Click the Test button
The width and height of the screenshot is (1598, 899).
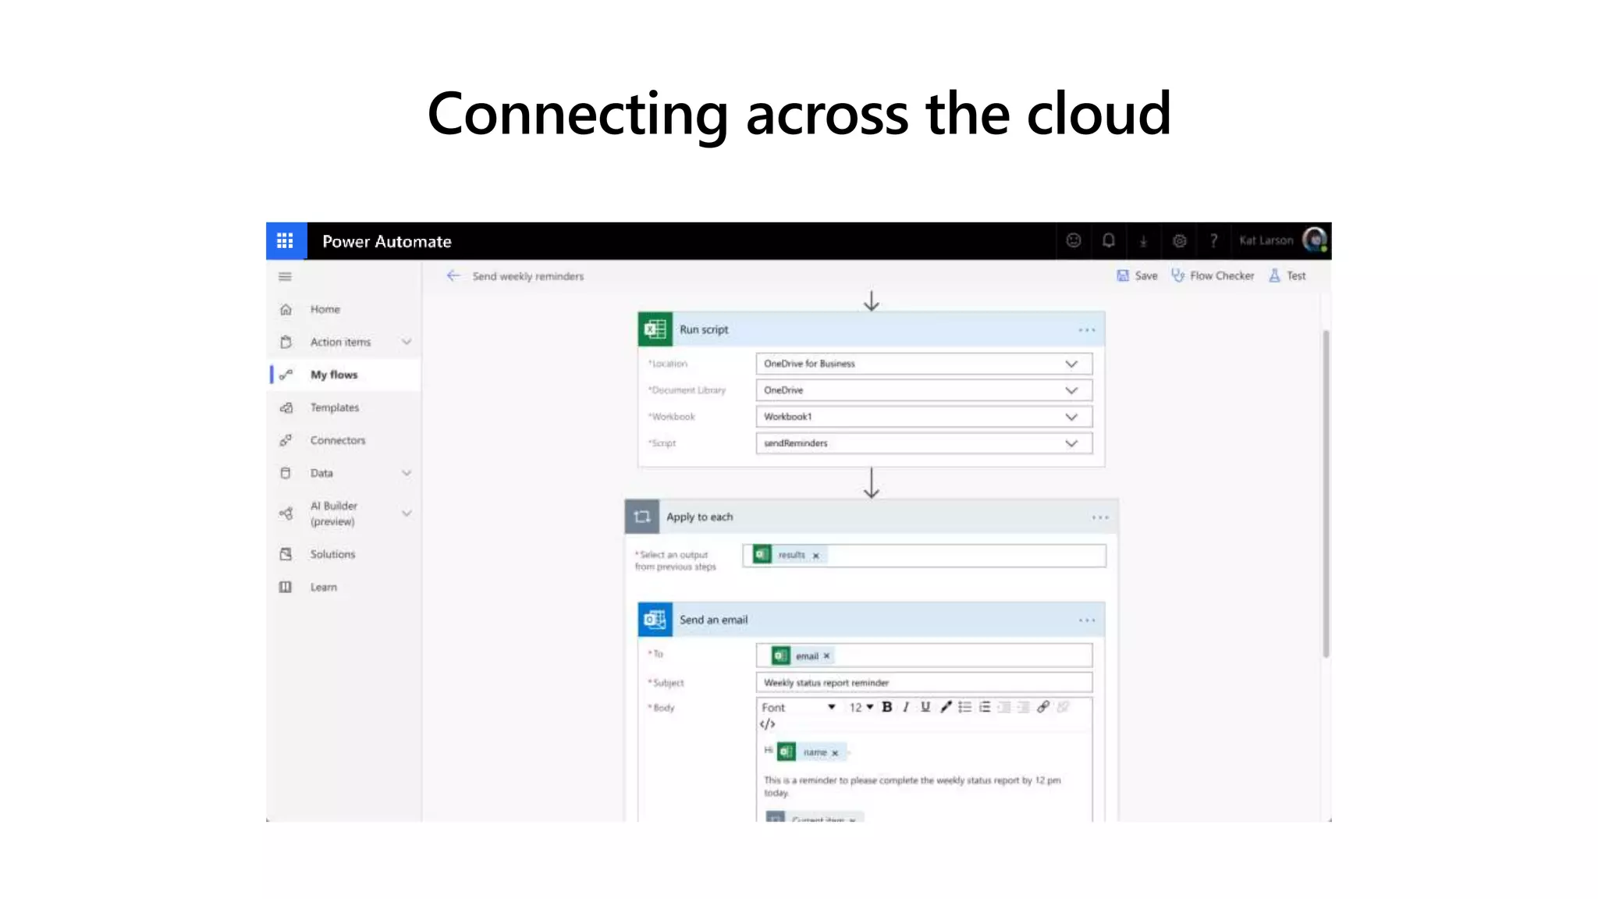(x=1287, y=275)
